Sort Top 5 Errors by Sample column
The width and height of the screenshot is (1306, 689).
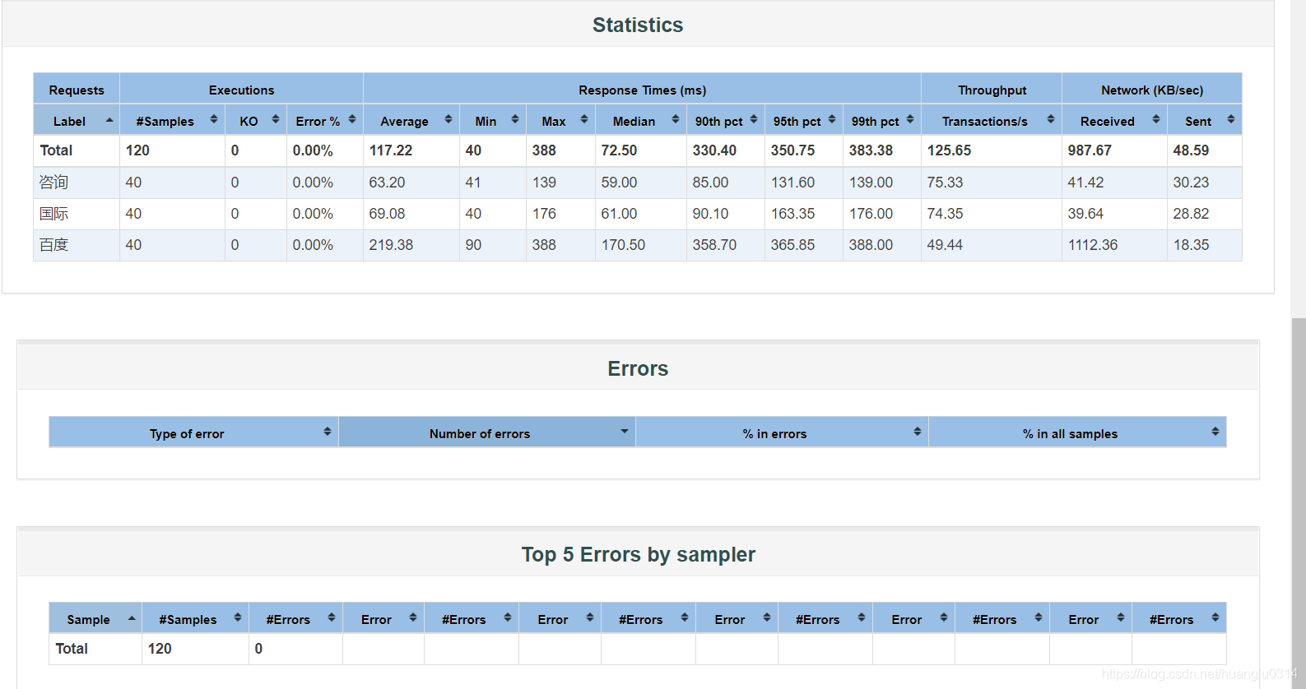(132, 618)
